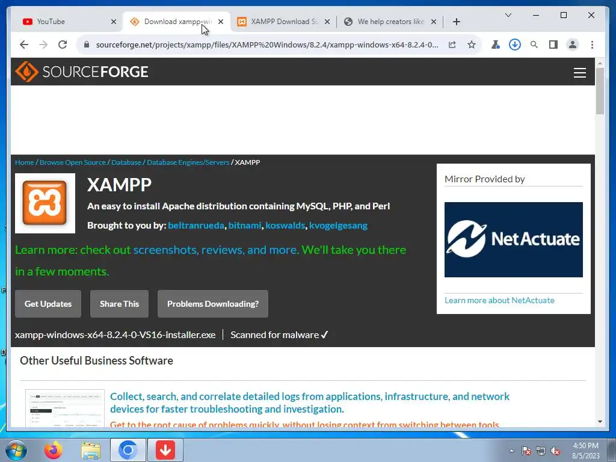This screenshot has width=616, height=462.
Task: Click the Share This button
Action: pos(120,304)
